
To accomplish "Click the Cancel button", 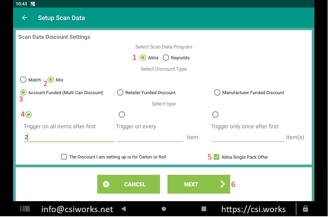I will point(129,184).
